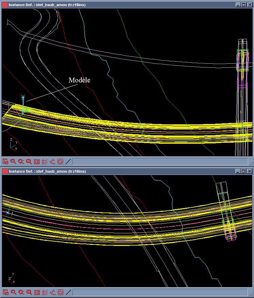Click the previous zoom magnifier in the bottom window toolbar

click(29, 292)
